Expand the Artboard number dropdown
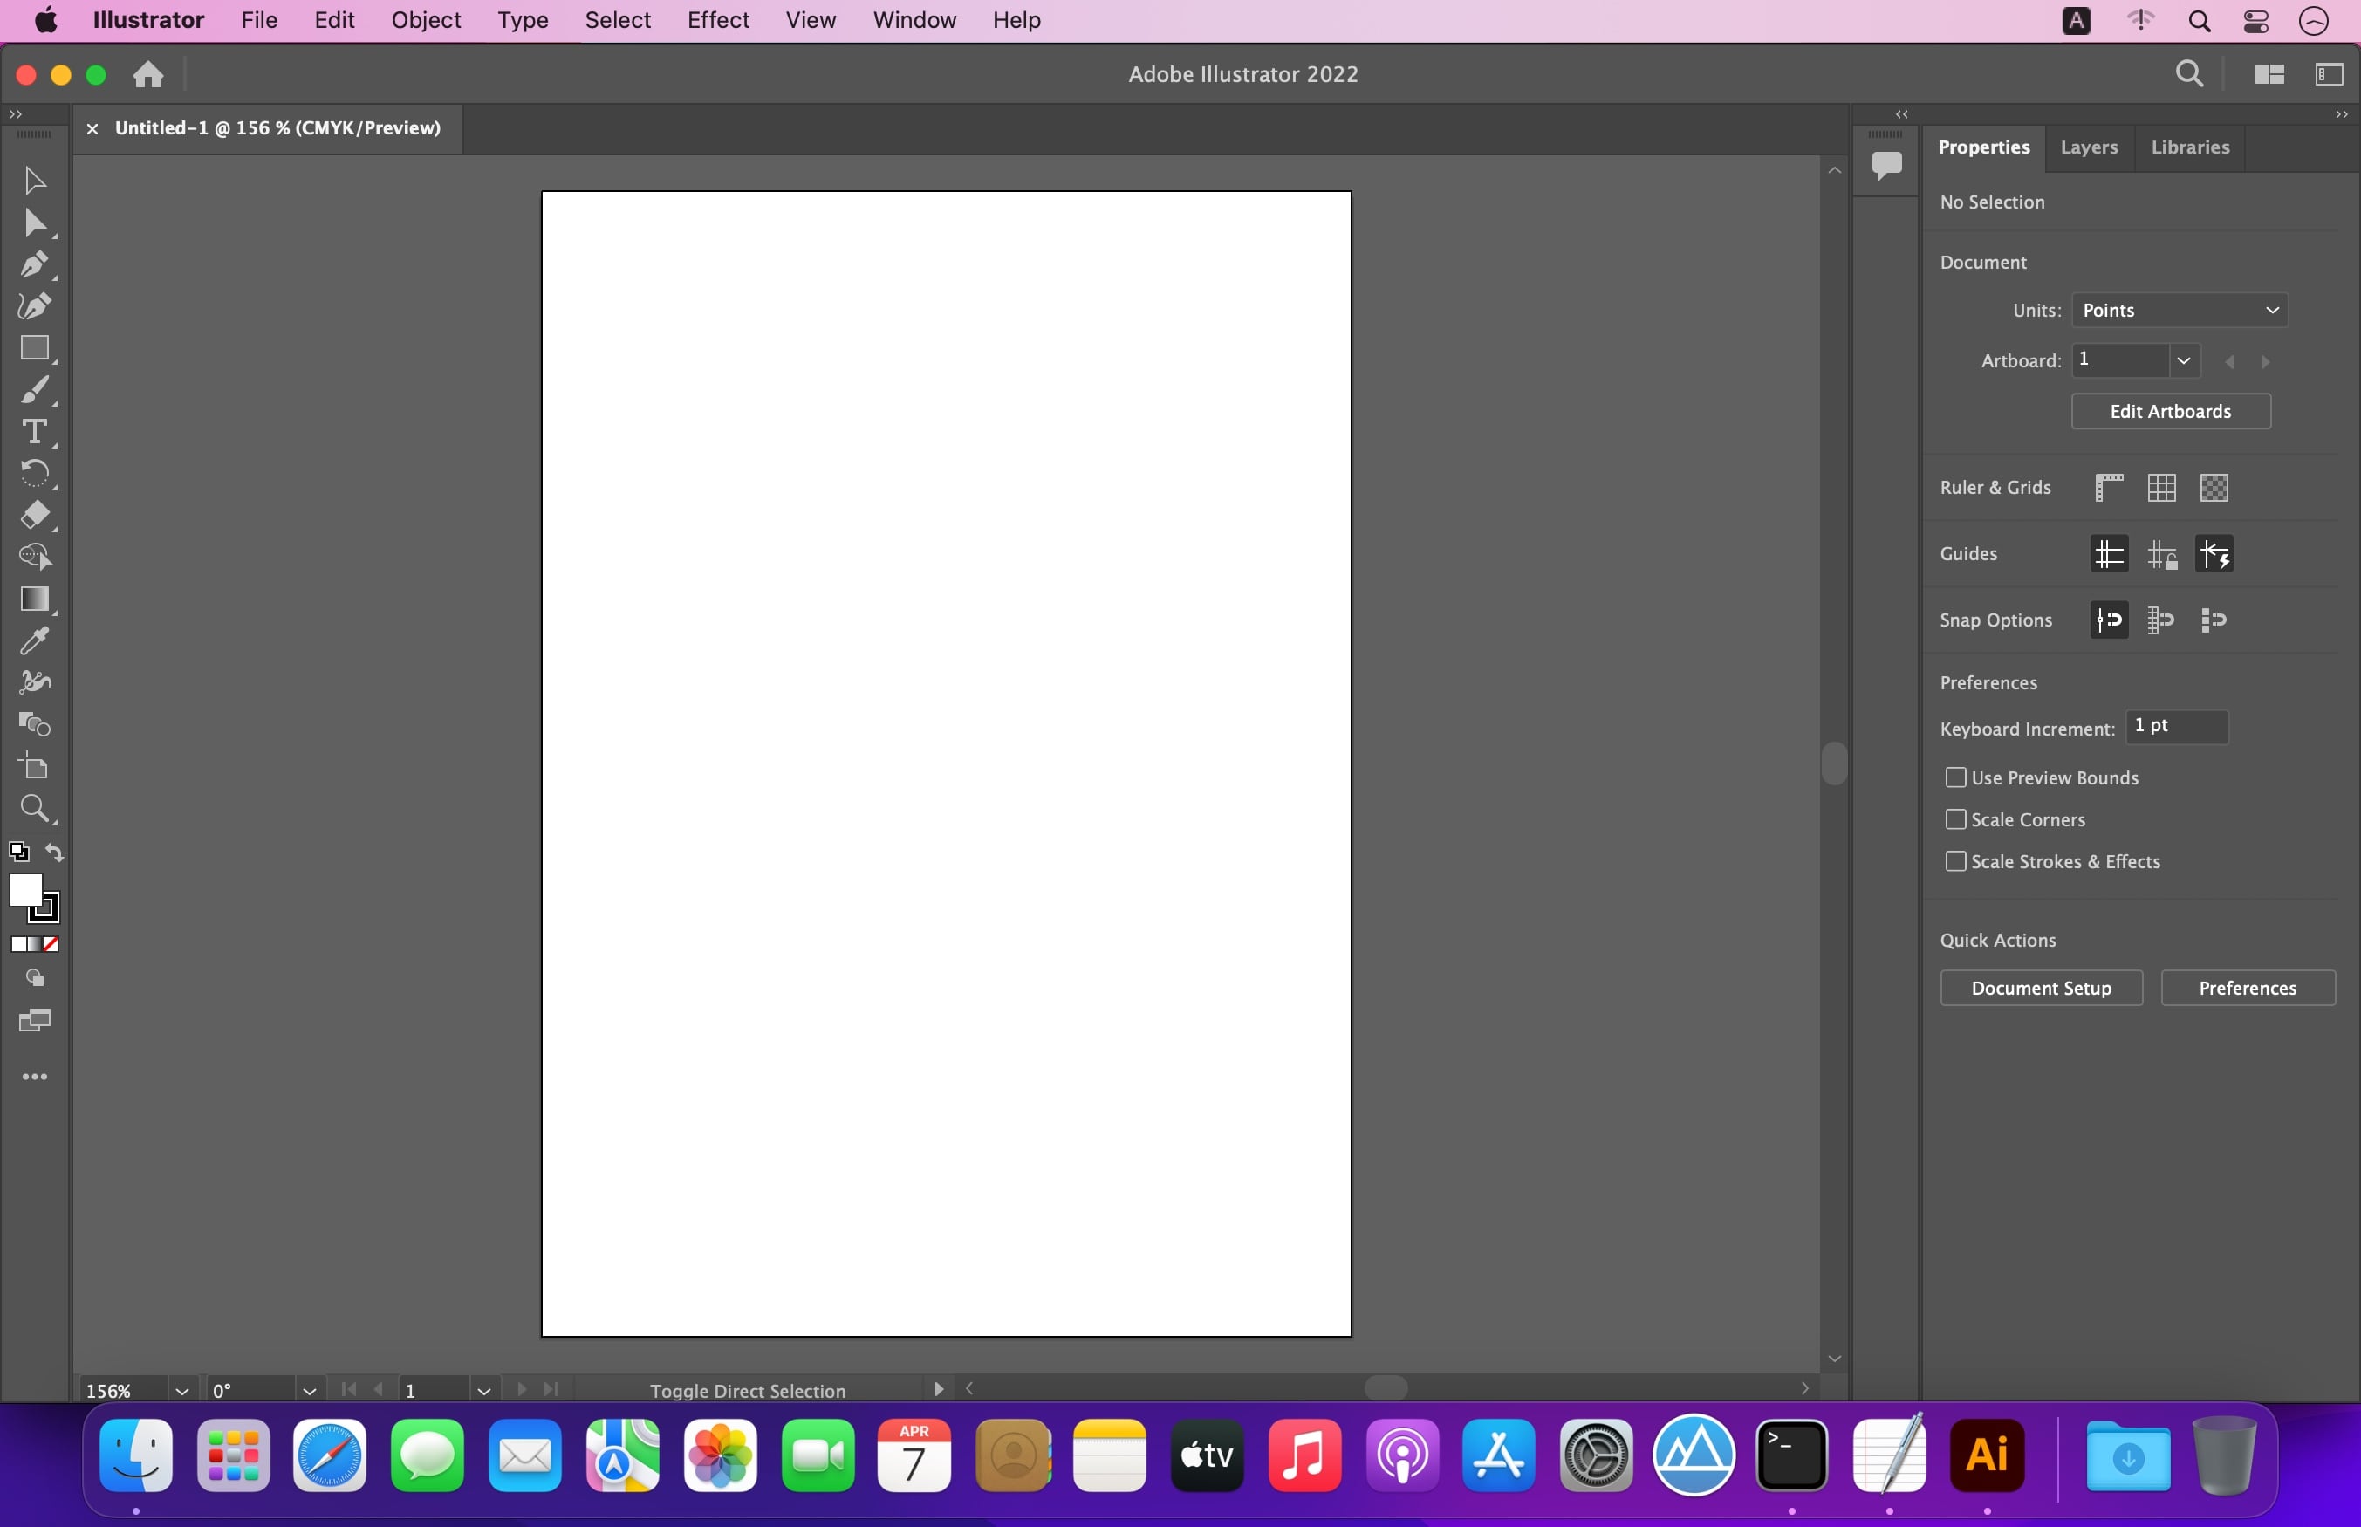The height and width of the screenshot is (1527, 2361). (x=2180, y=359)
